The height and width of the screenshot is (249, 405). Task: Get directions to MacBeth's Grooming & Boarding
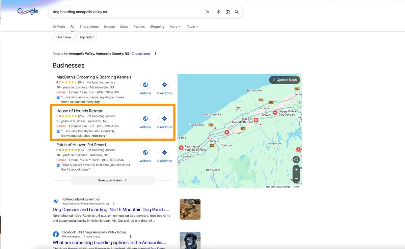click(164, 85)
